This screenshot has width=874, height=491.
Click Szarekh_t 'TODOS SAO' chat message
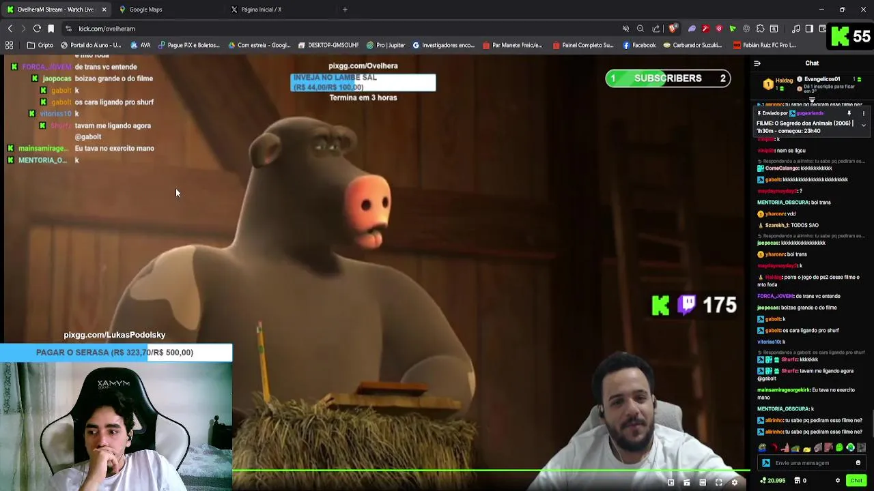coord(788,225)
